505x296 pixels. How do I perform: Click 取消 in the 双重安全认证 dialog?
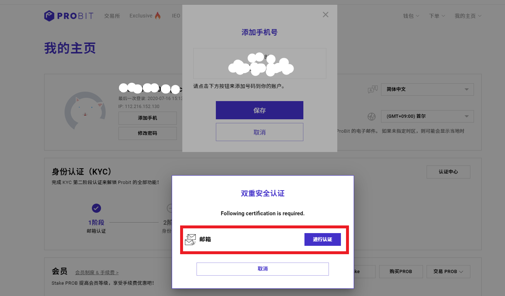point(263,269)
